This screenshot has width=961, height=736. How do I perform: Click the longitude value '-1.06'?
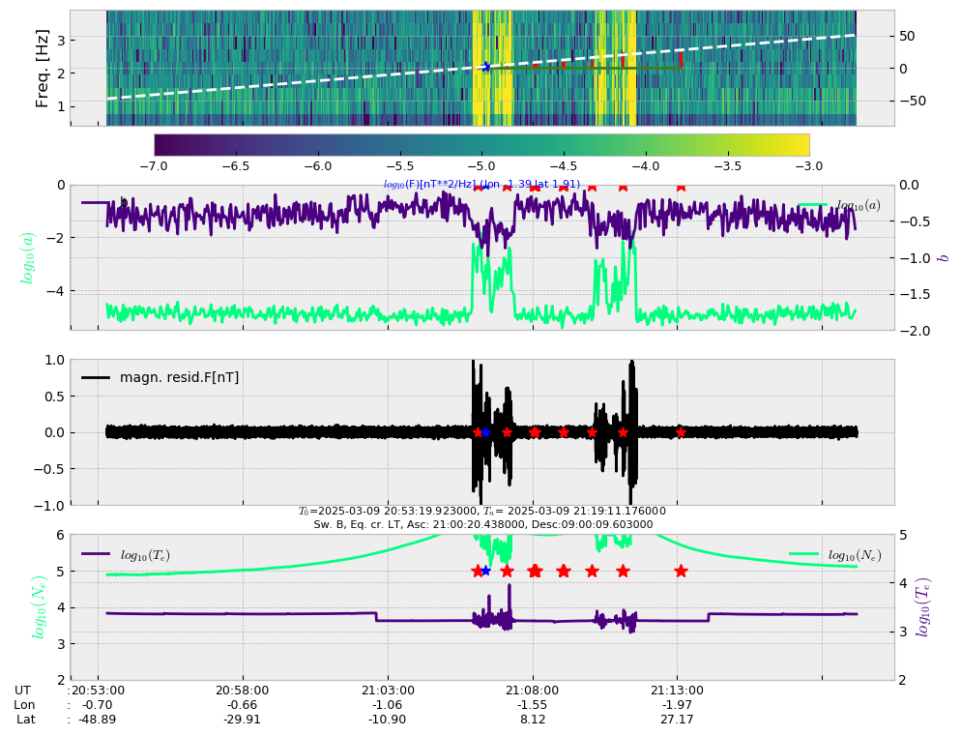pyautogui.click(x=388, y=705)
